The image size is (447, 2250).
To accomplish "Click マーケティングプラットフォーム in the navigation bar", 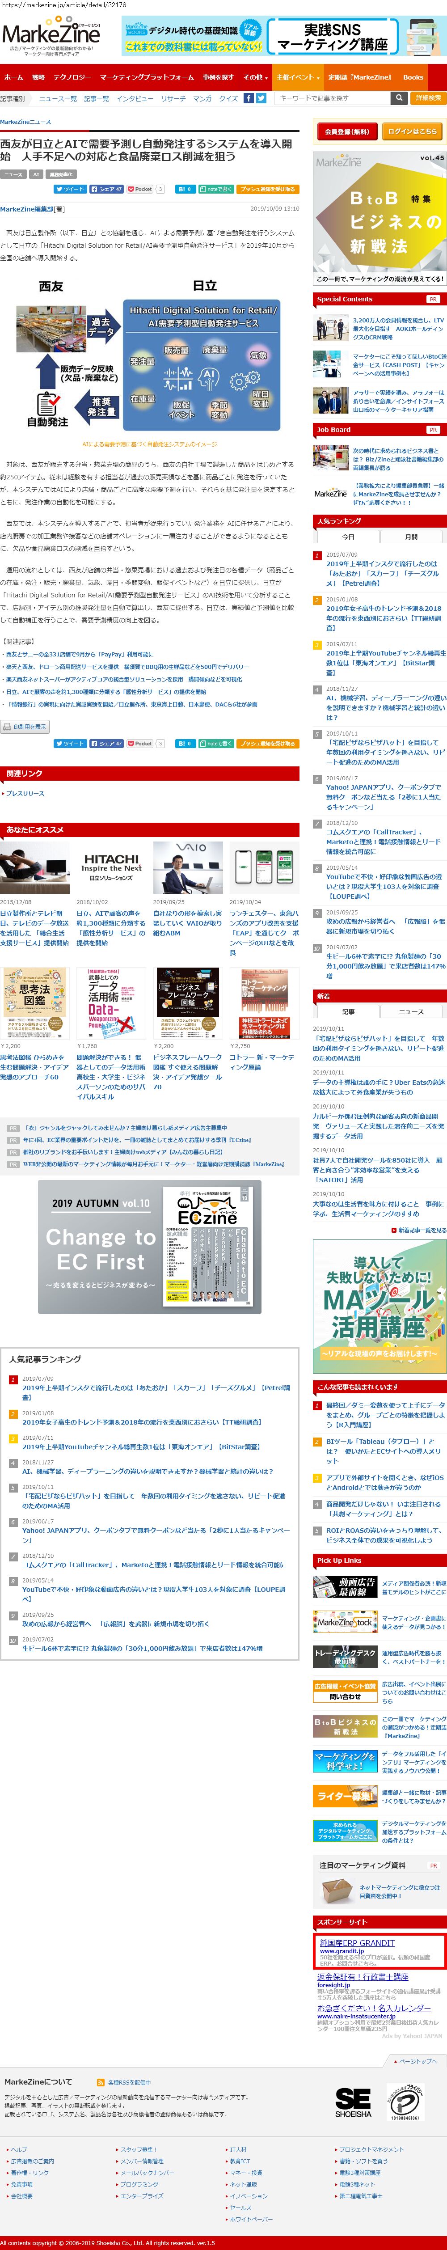I will (x=147, y=77).
